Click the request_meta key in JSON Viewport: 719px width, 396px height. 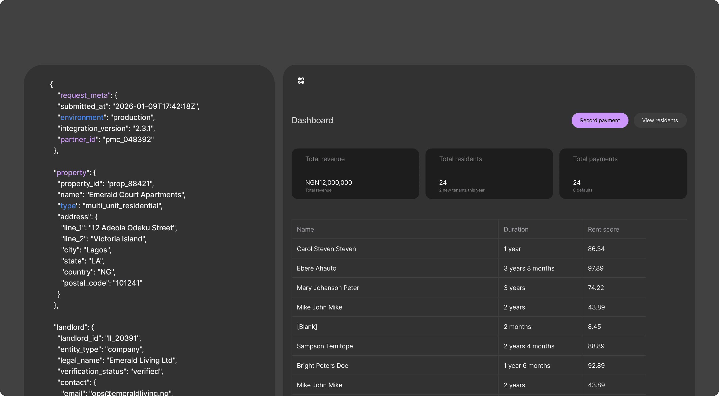(x=84, y=95)
